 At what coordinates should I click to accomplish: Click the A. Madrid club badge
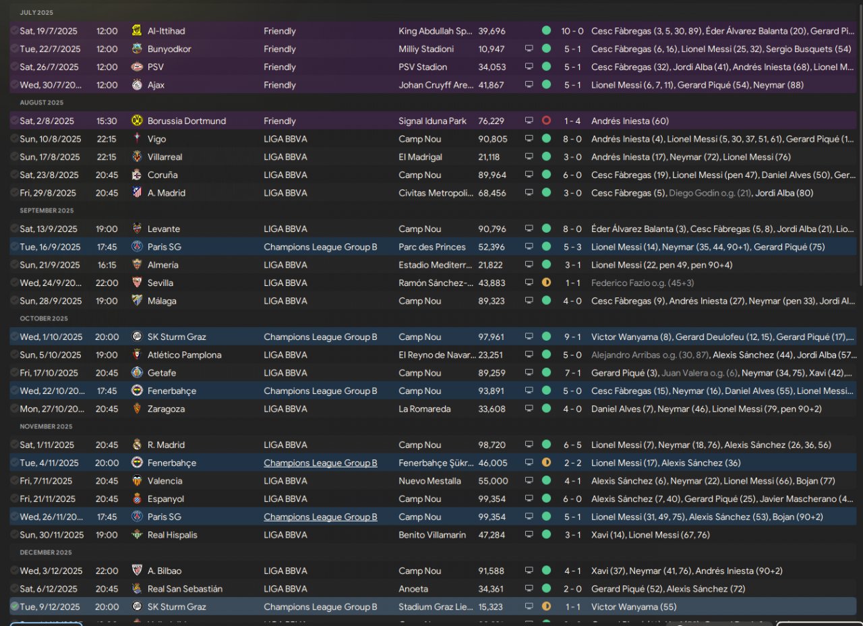coord(137,193)
